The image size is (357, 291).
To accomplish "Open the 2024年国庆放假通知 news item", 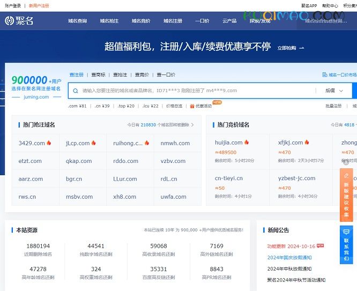I will click(289, 258).
